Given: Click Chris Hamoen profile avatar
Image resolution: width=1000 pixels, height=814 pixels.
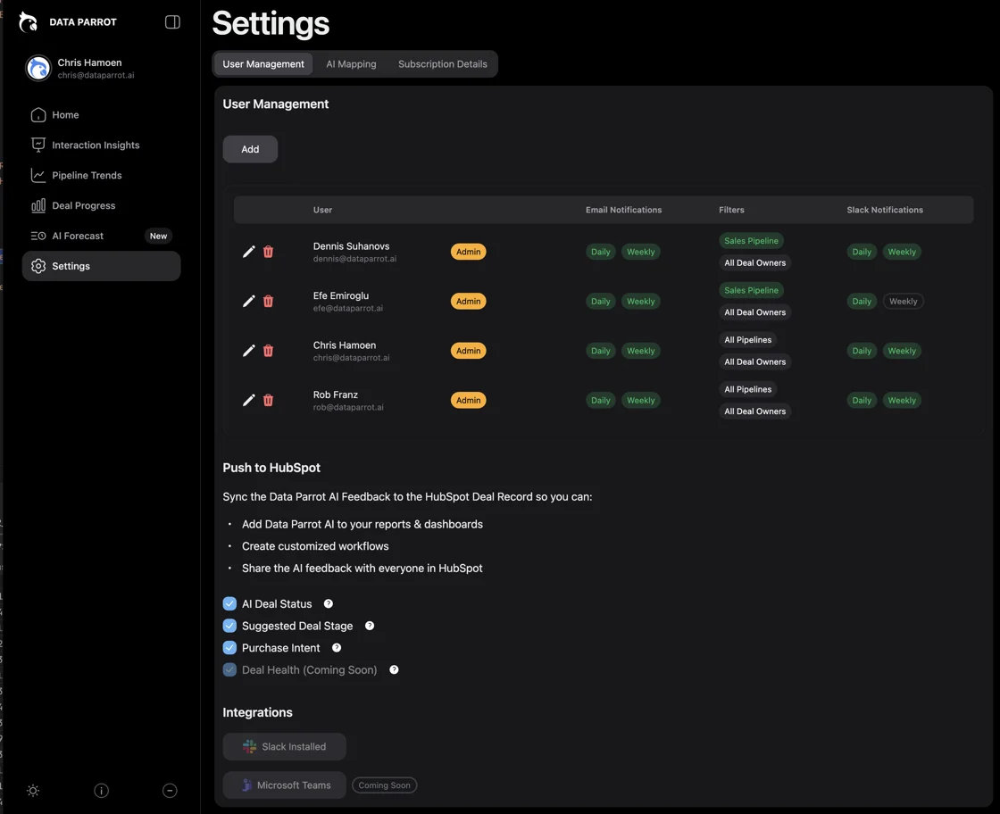Looking at the screenshot, I should [x=38, y=69].
